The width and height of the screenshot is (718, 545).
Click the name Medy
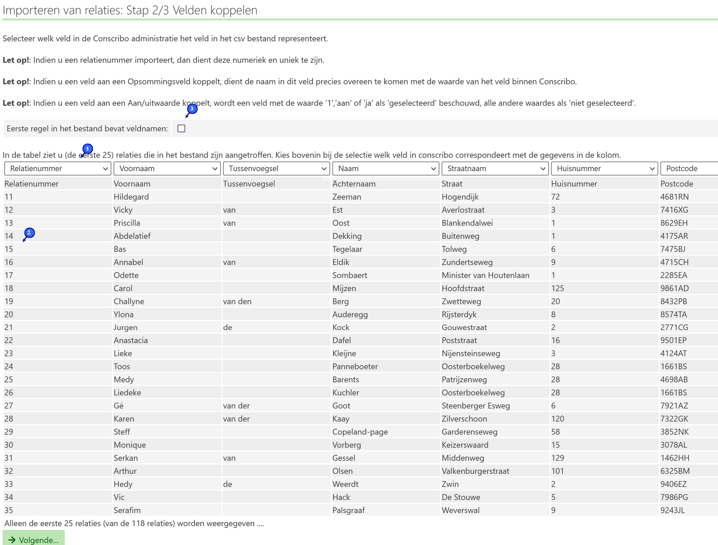click(124, 380)
